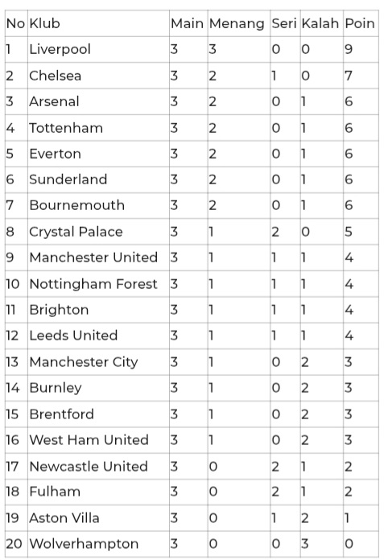Select the Arsenal row name

tap(54, 101)
